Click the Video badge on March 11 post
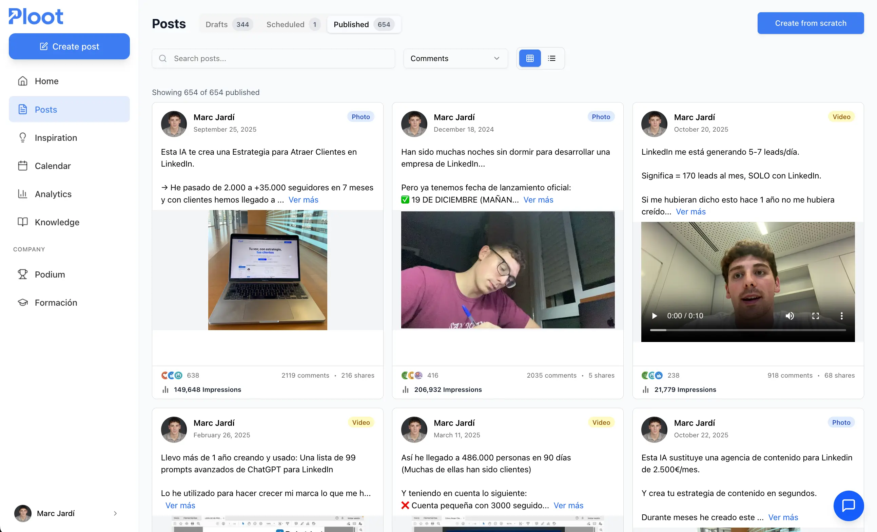This screenshot has height=532, width=877. [601, 422]
